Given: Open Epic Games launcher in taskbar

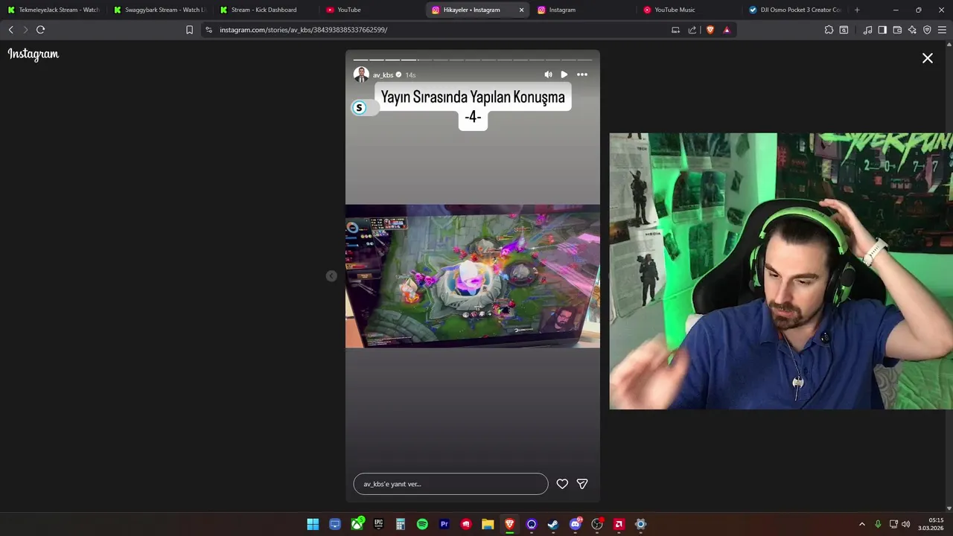Looking at the screenshot, I should point(379,524).
